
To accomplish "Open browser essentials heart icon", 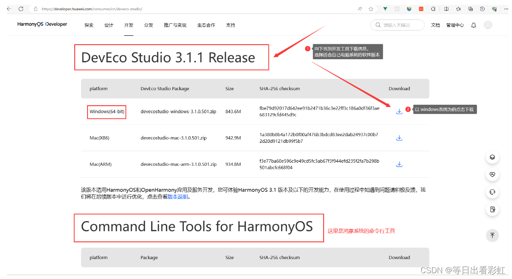I will click(x=494, y=9).
